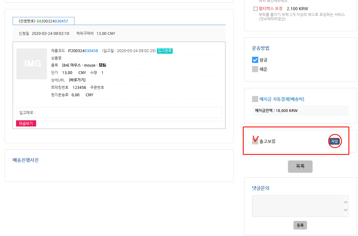Viewport: 358px width, 236px height.
Task: Click the 운송방법 section heading
Action: tap(260, 48)
